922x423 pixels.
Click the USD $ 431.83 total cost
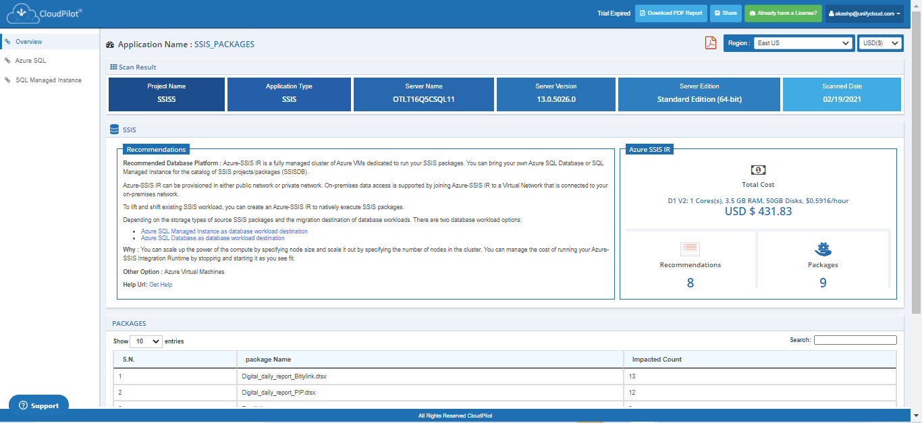758,212
